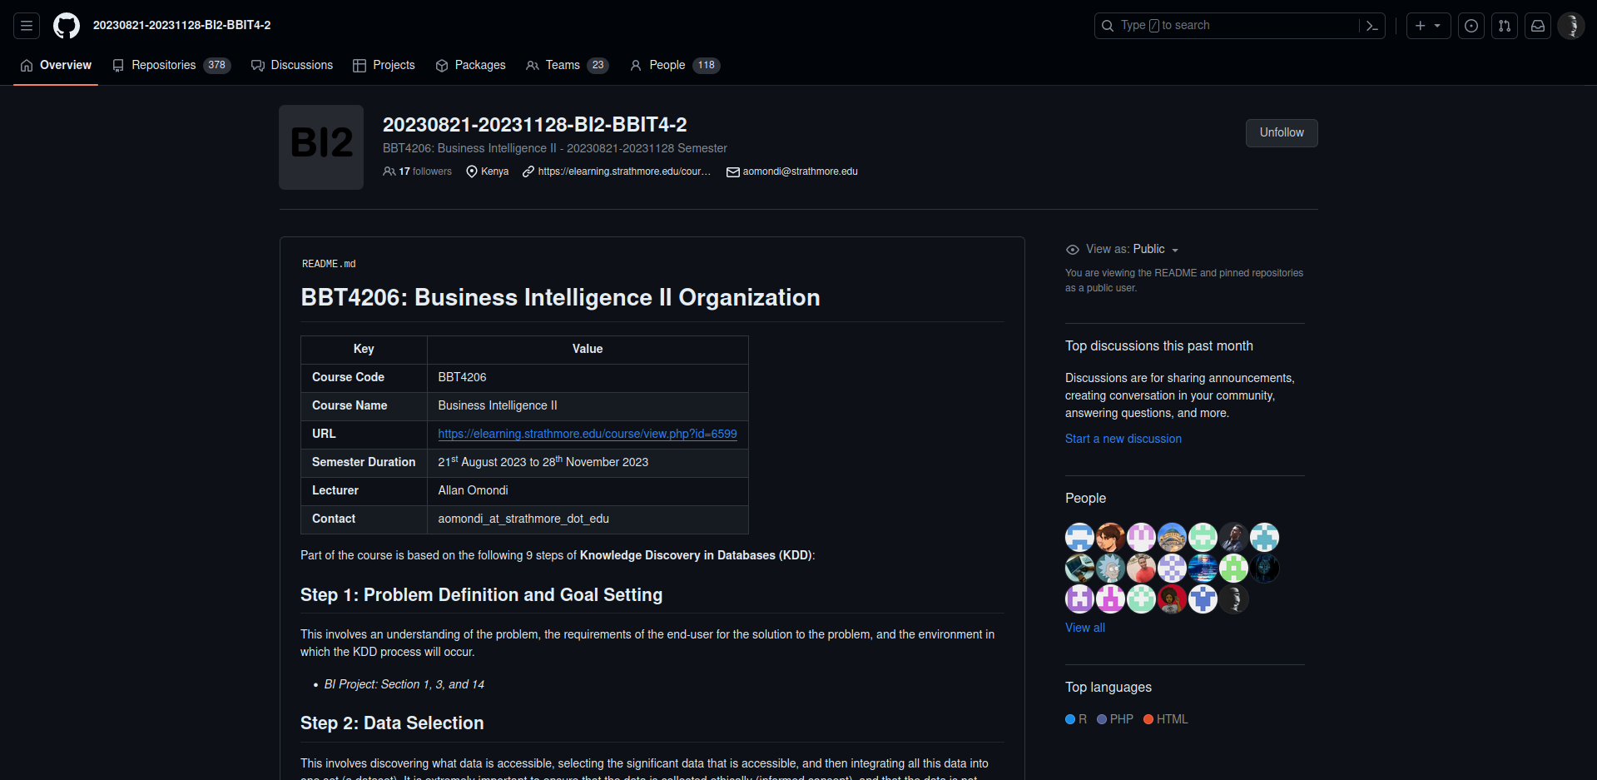Click the BI2 organization avatar
The image size is (1597, 780).
pos(321,147)
